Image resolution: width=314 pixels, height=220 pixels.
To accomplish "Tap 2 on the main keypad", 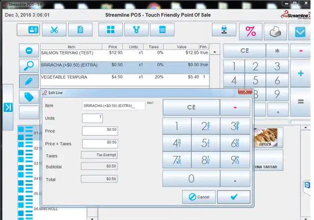I will 255,66.
